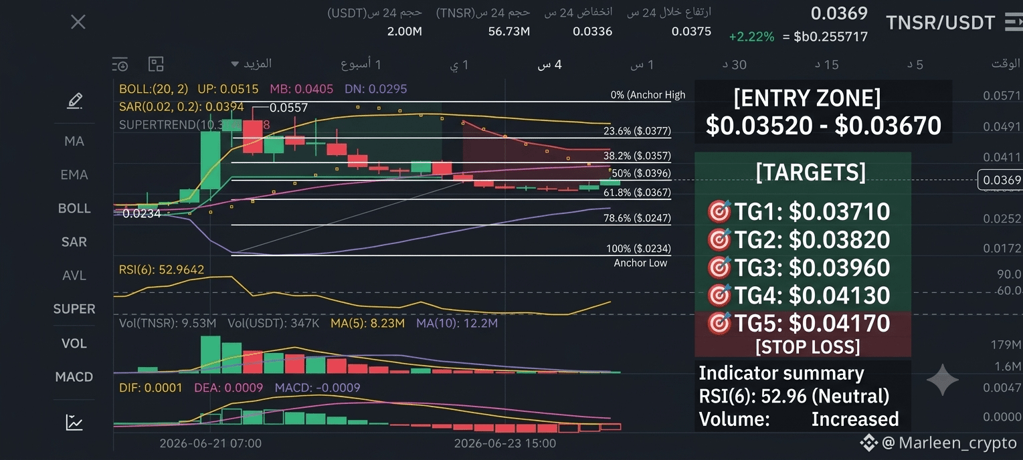Click the 0.0557 high price marker

tap(288, 107)
